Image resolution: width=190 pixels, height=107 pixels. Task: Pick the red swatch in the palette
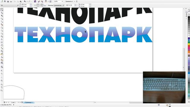pyautogui.click(x=189, y=46)
